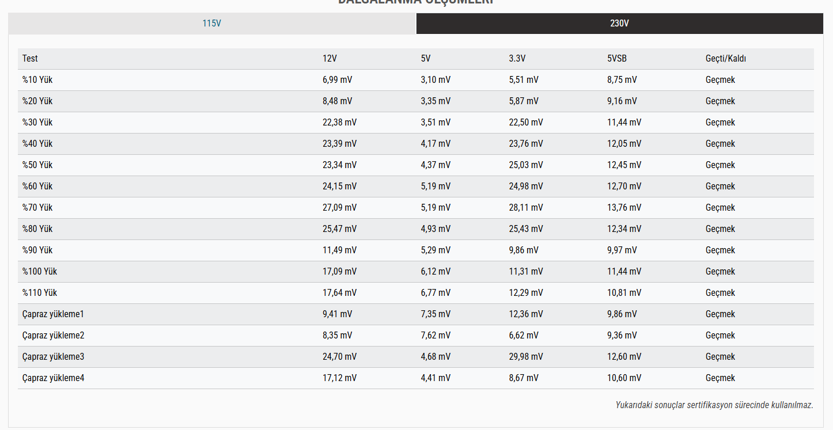Select the Çapraz yükleme2 row label

click(54, 336)
